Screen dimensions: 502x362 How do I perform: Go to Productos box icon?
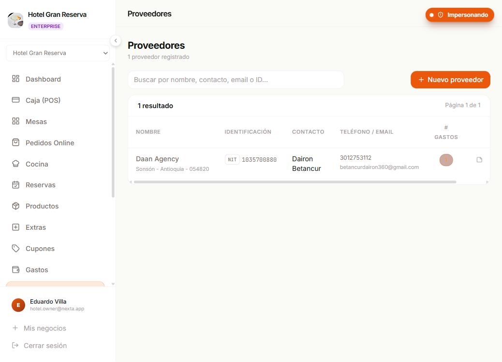point(15,206)
